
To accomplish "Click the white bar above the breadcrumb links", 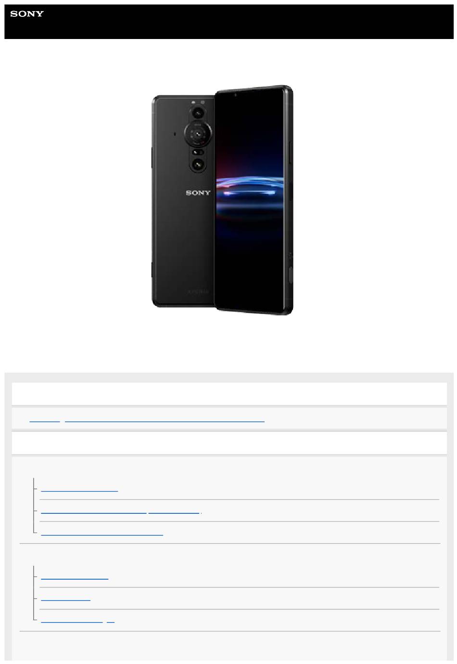I will pos(229,393).
